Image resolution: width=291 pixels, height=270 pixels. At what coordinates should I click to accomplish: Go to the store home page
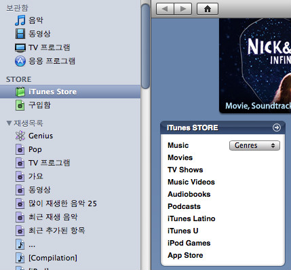tap(208, 9)
